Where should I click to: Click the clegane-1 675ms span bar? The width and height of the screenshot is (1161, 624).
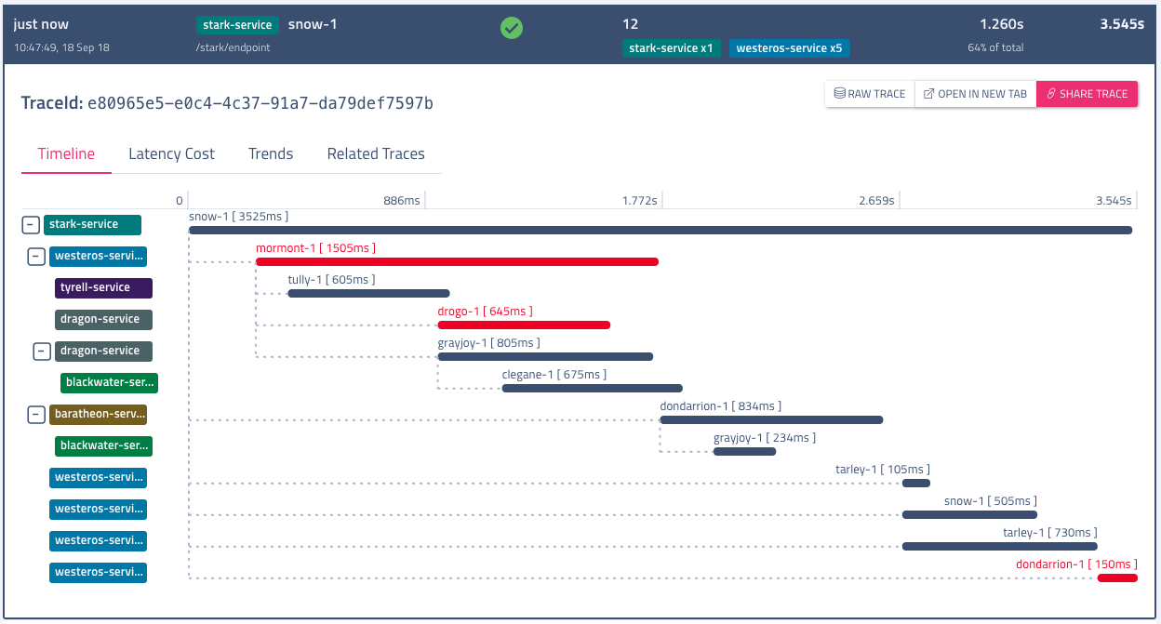593,388
